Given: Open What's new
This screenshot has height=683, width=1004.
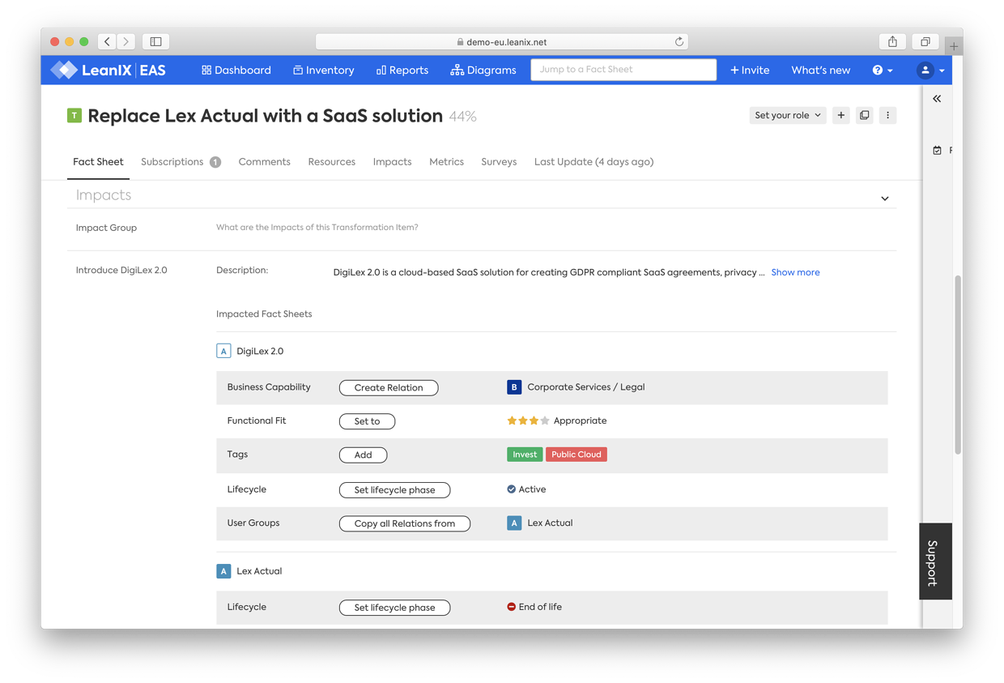Looking at the screenshot, I should point(820,70).
